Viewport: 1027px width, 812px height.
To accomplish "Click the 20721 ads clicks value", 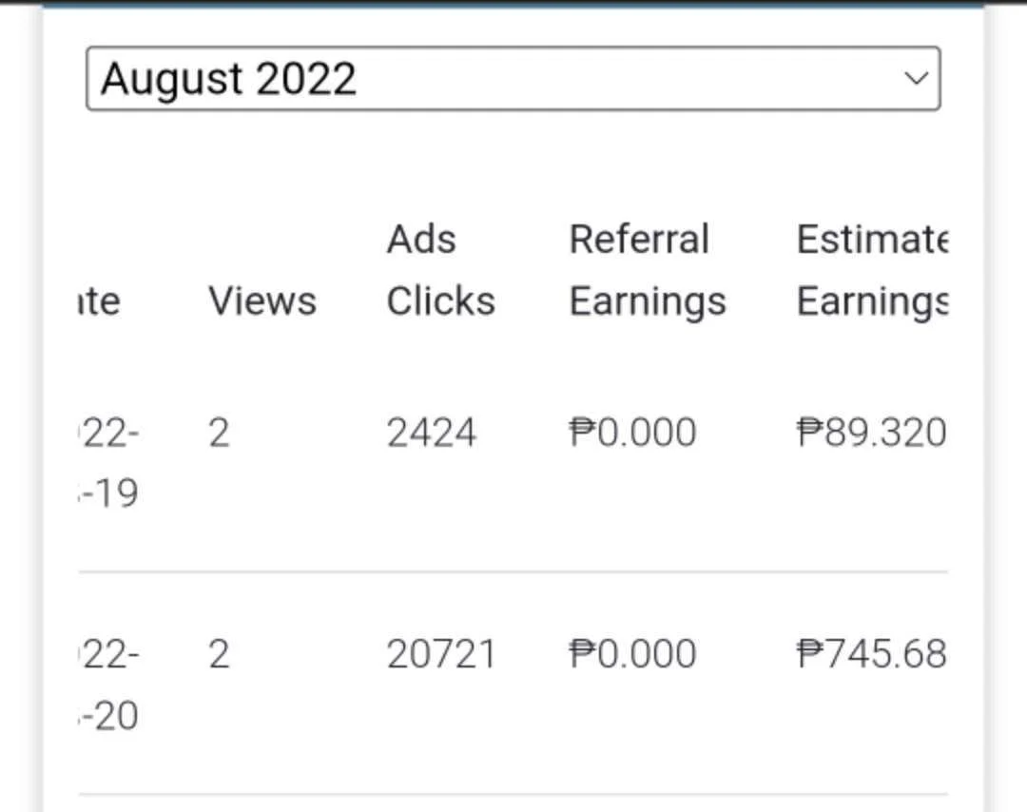I will pyautogui.click(x=441, y=654).
